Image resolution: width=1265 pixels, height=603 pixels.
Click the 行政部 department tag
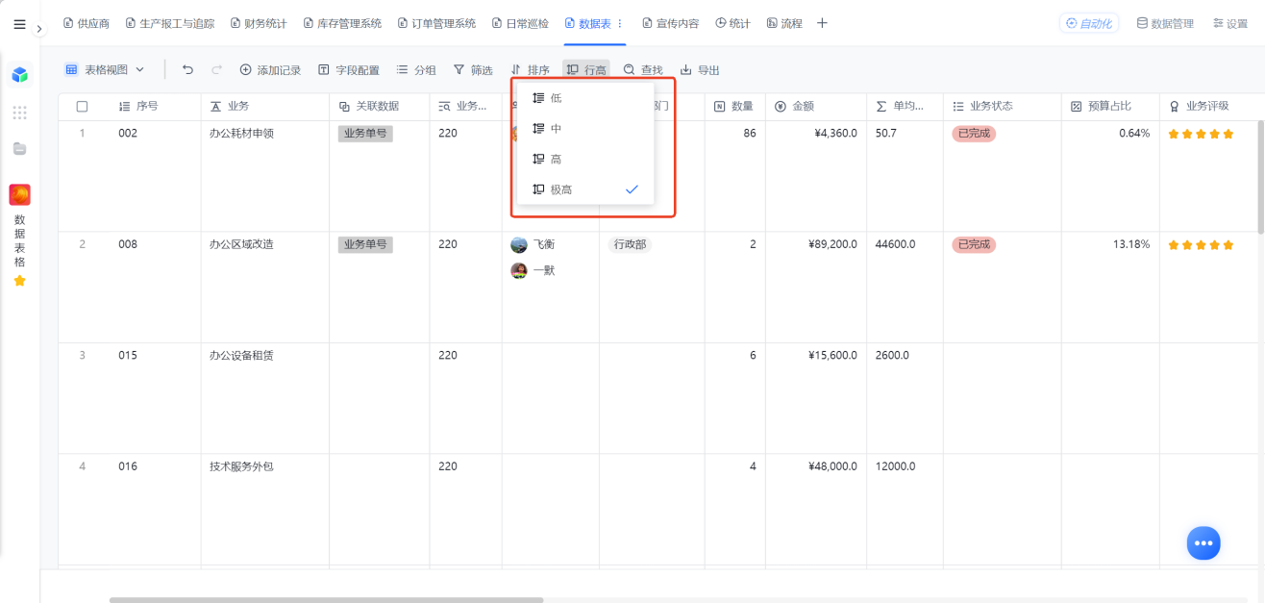630,245
